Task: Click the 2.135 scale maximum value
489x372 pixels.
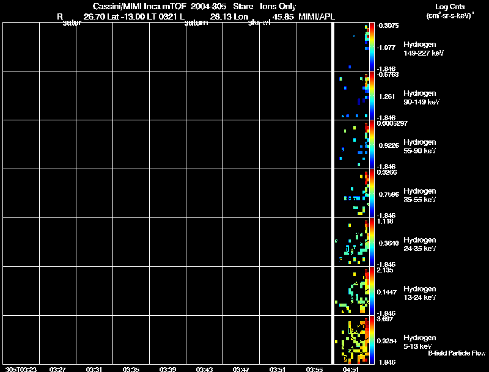Action: (x=385, y=270)
